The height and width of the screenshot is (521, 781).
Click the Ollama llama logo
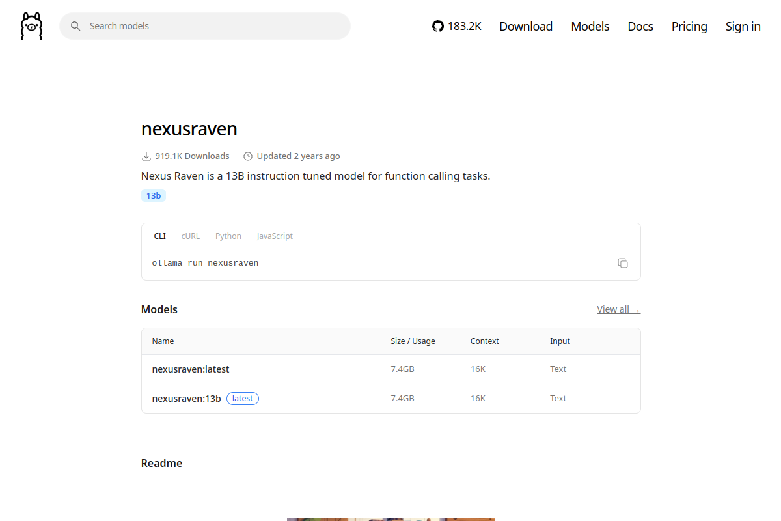tap(31, 26)
